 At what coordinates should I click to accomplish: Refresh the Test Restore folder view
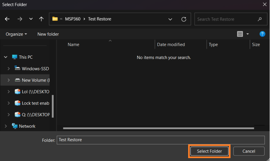click(184, 19)
